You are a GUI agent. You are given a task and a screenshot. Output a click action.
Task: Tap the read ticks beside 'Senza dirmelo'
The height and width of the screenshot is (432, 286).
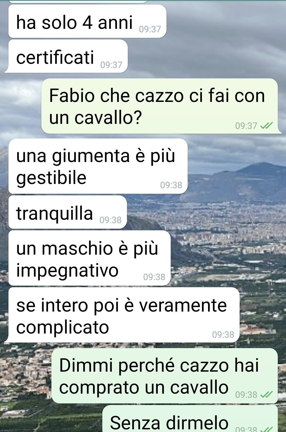point(266,429)
